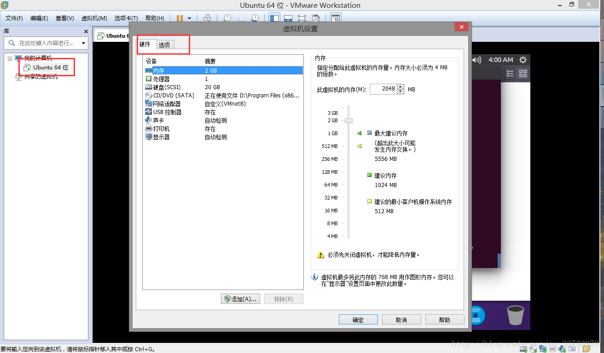Select the 内存 device row

tap(223, 71)
